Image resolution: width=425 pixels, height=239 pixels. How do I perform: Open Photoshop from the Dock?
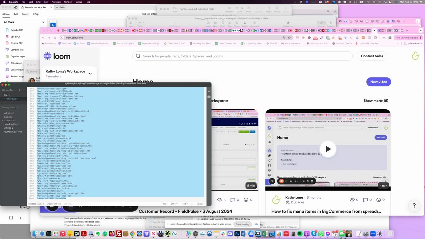237,234
